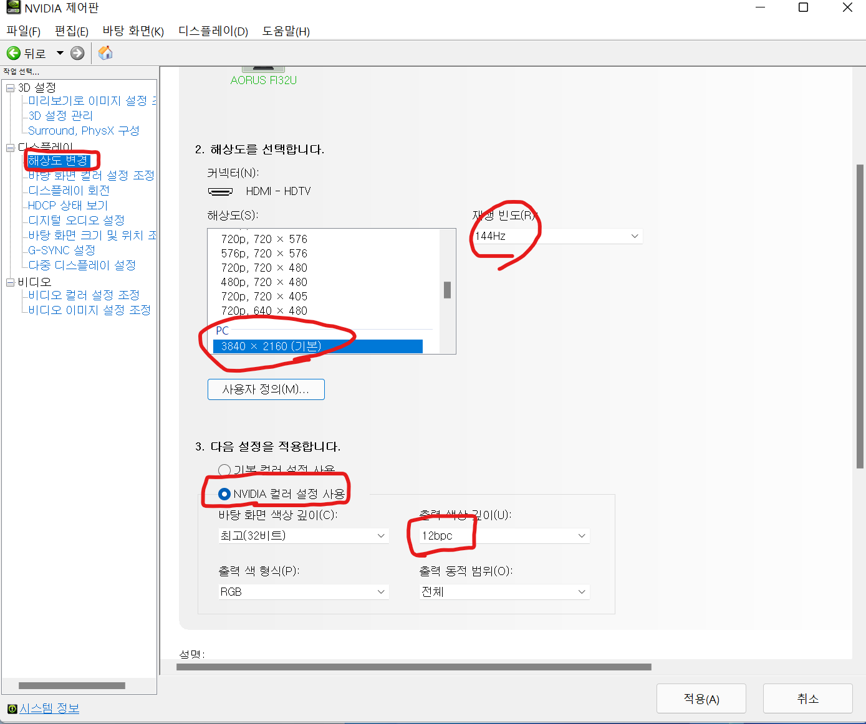866x724 pixels.
Task: Select resolution 720p, 720 × 576
Action: pos(264,239)
